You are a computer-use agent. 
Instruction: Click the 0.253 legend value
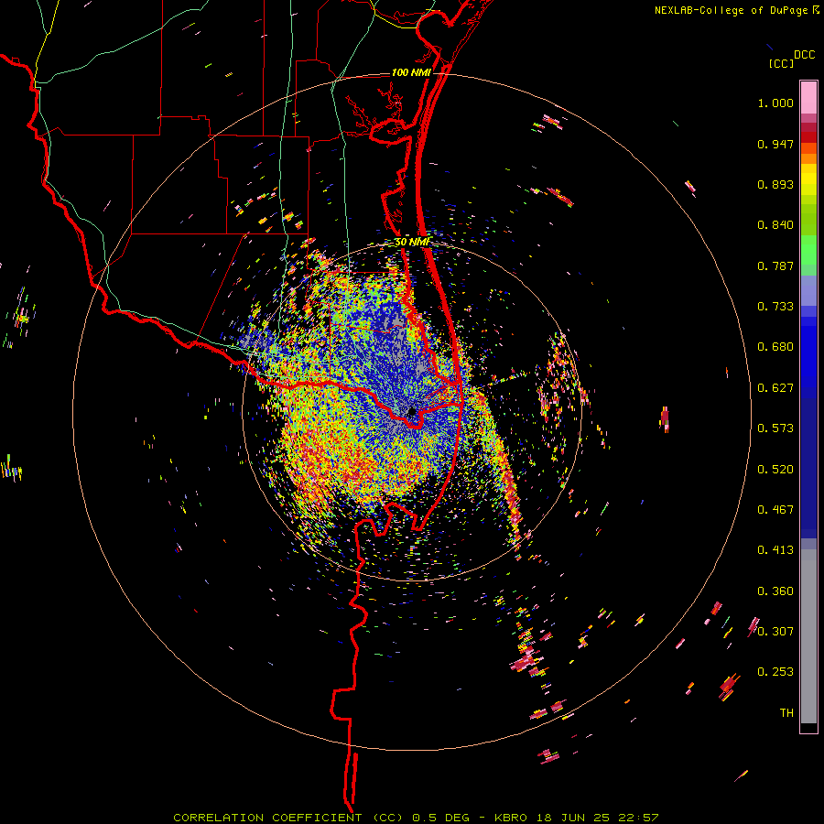(x=775, y=672)
